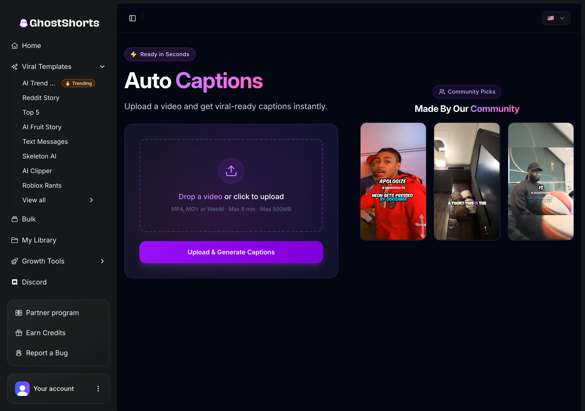The height and width of the screenshot is (411, 585).
Task: Click MP4, MOV or WebM format text
Action: 231,209
